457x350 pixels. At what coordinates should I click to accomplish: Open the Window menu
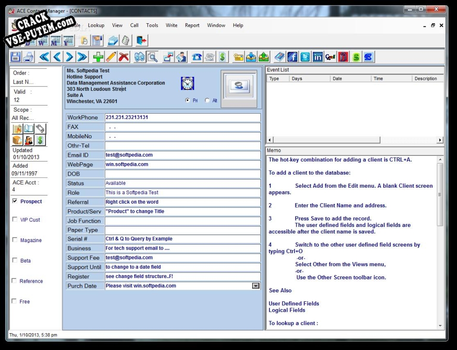[216, 25]
